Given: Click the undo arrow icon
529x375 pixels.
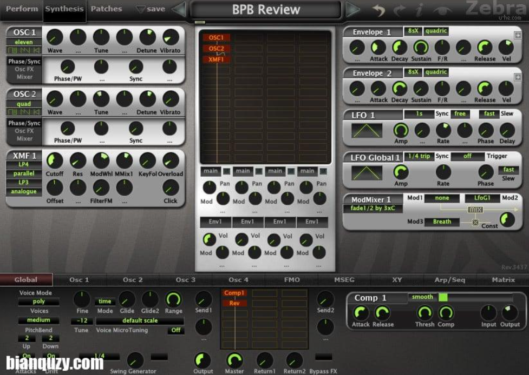Looking at the screenshot, I should point(379,10).
